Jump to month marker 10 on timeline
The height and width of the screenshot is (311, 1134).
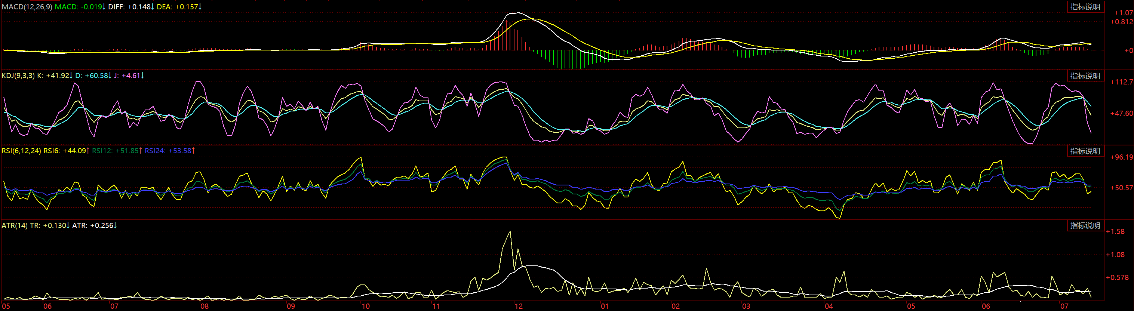coord(366,306)
